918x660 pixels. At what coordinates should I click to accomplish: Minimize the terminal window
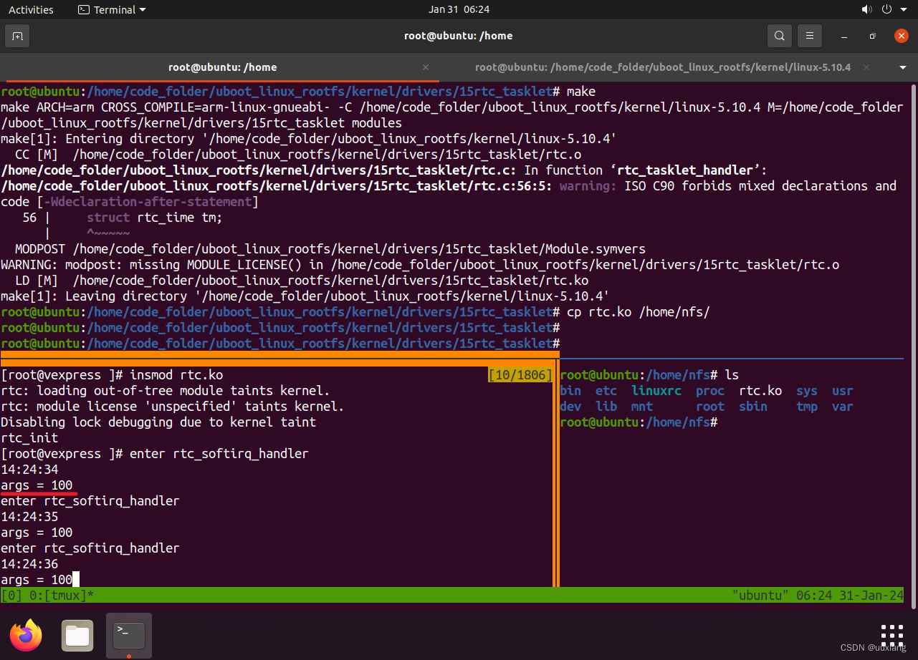click(846, 36)
